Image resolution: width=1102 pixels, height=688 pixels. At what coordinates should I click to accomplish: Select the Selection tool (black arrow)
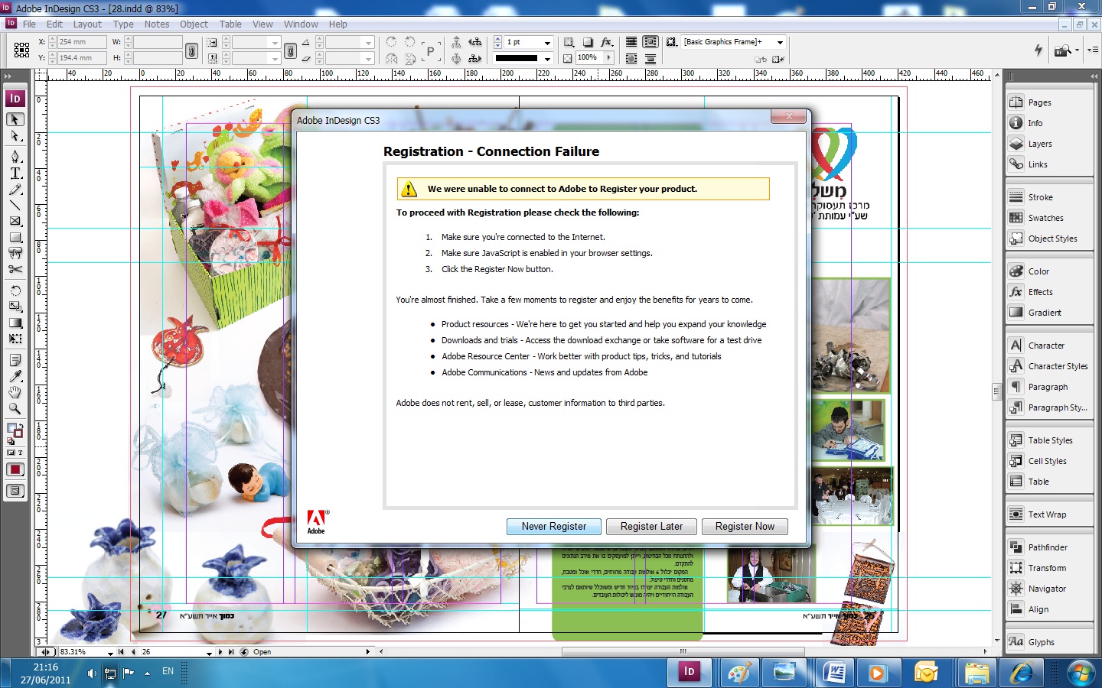15,119
